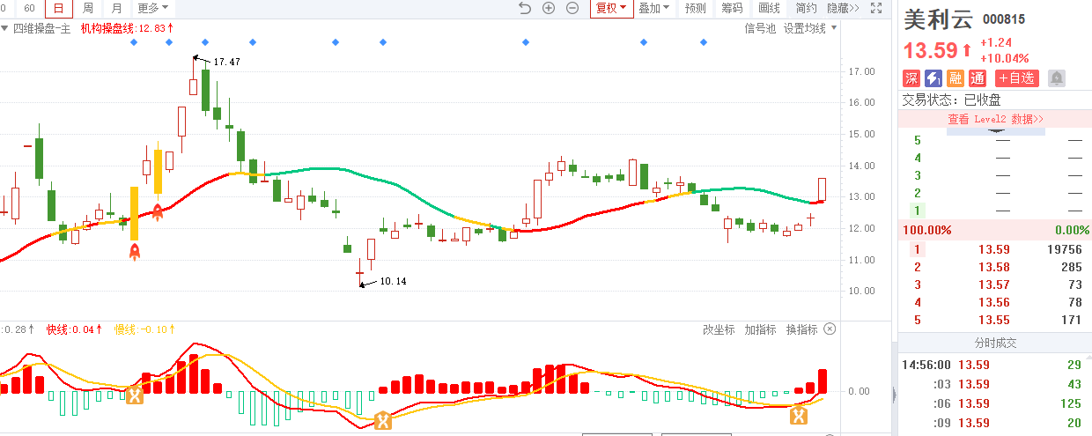The width and height of the screenshot is (1092, 436).
Task: Click 隐藏>> to hide side panel
Action: tap(843, 8)
